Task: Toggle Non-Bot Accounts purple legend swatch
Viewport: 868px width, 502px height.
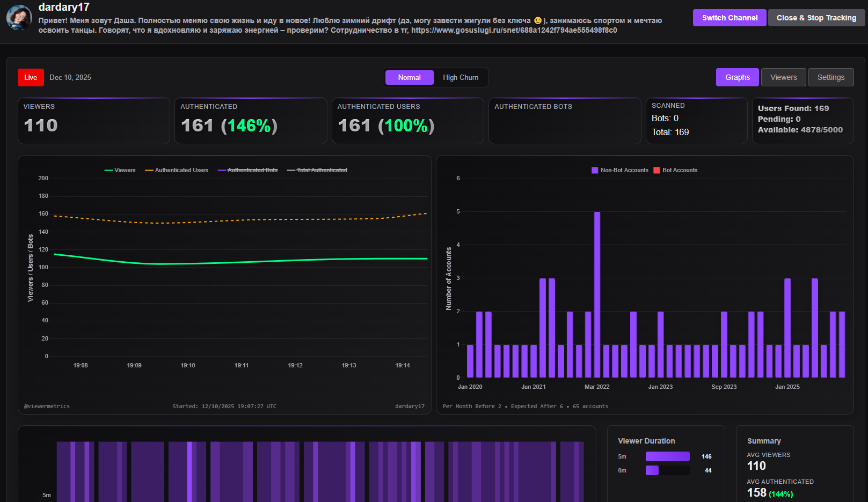Action: point(595,170)
